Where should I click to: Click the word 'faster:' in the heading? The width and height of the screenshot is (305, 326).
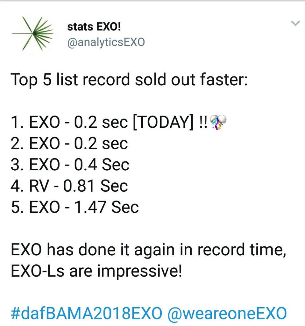[224, 79]
